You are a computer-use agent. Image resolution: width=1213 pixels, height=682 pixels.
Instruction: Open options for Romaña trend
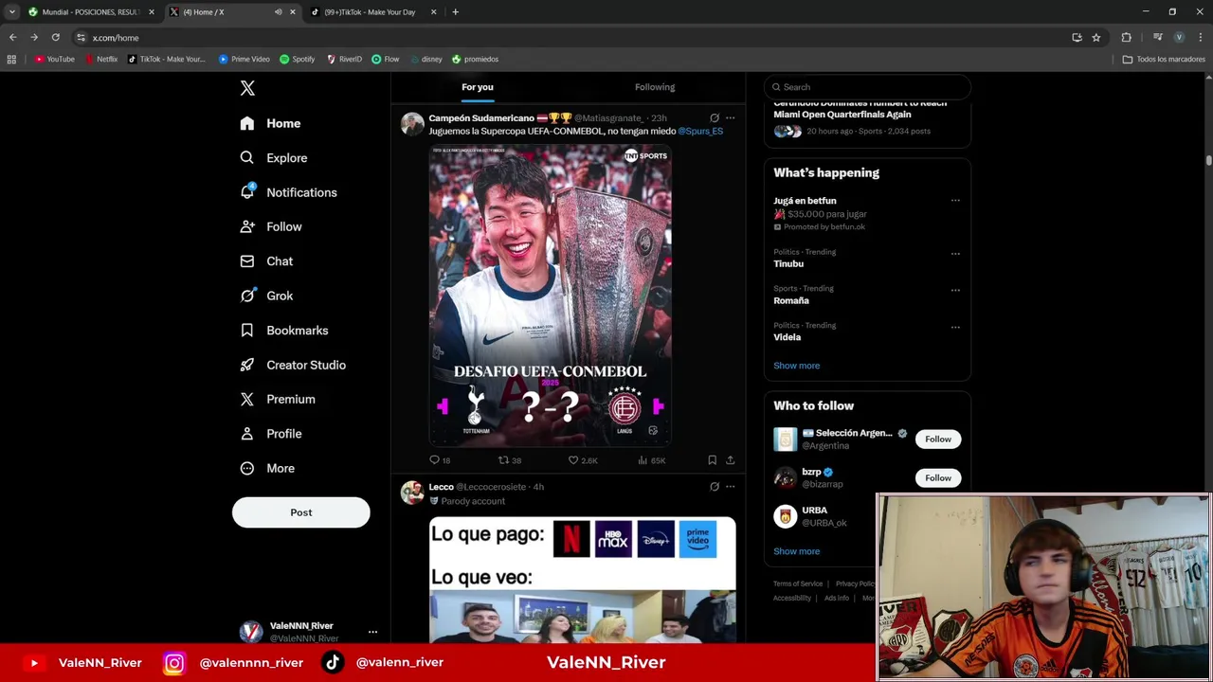pos(955,290)
